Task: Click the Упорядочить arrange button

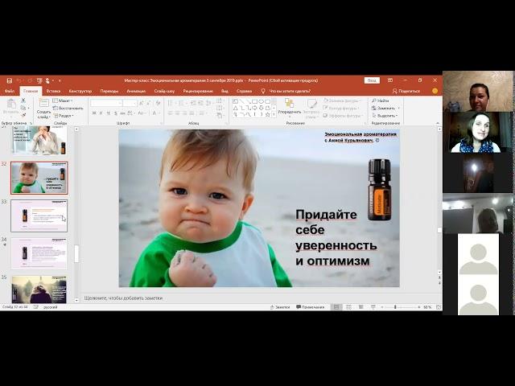Action: tap(289, 107)
